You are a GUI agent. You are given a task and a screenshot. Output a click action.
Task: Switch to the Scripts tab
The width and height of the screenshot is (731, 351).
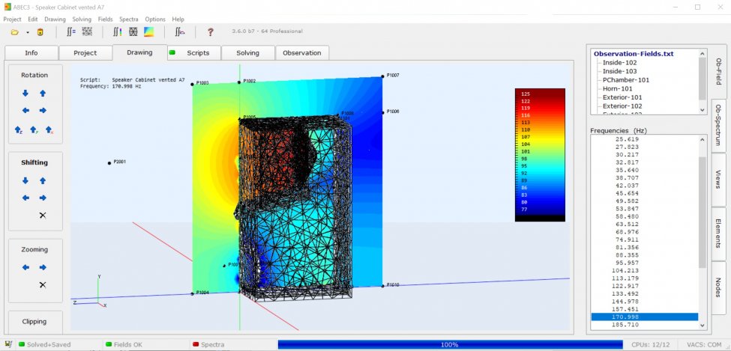tap(194, 52)
